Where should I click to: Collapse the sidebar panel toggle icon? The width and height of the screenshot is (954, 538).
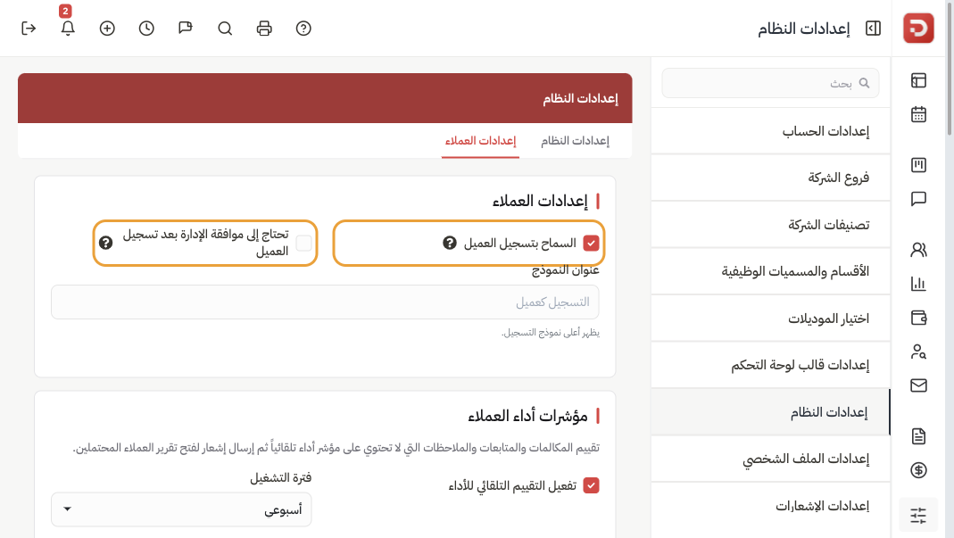(x=873, y=29)
